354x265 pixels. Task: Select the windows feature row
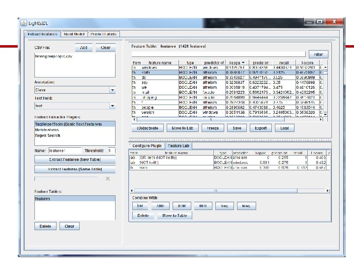pyautogui.click(x=228, y=67)
